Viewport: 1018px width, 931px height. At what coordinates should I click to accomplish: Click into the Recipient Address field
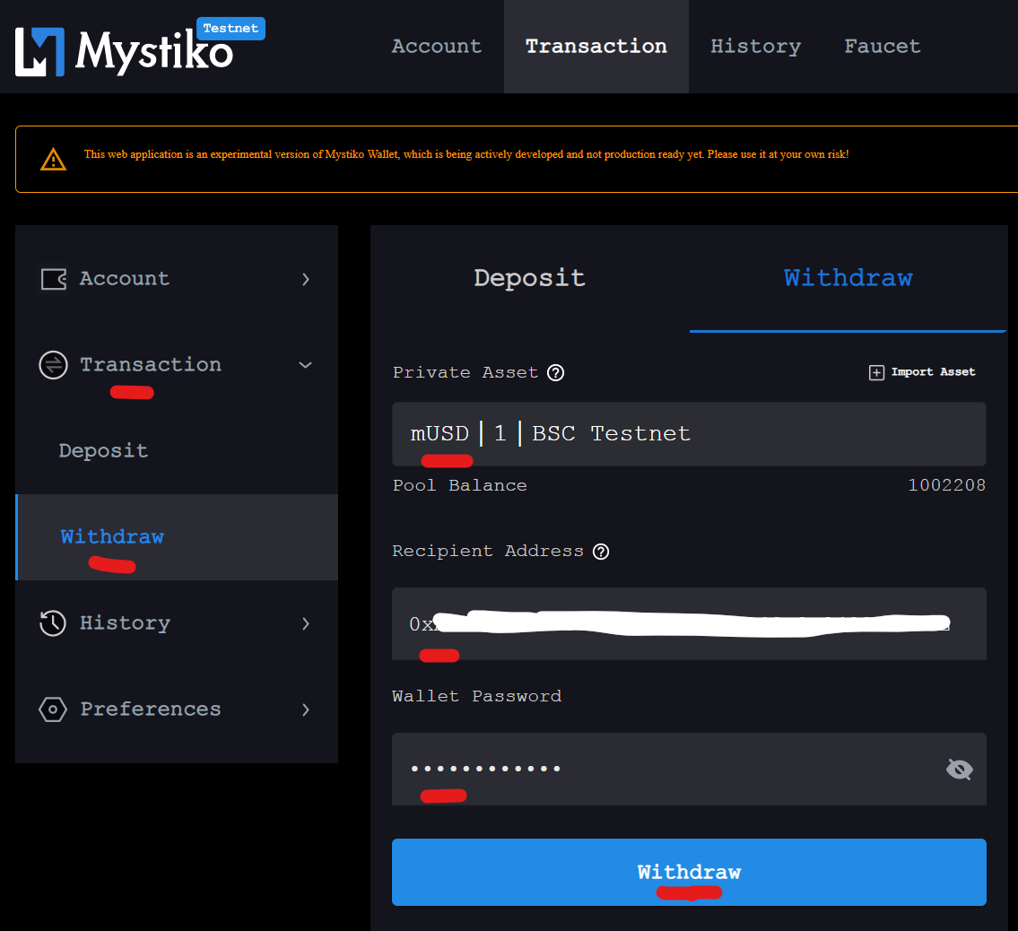coord(689,624)
